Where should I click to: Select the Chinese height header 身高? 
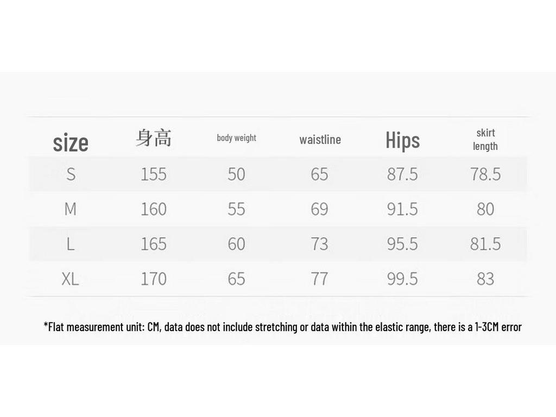pyautogui.click(x=154, y=138)
